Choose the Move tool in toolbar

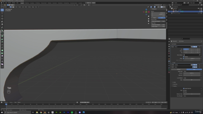coord(2,16)
